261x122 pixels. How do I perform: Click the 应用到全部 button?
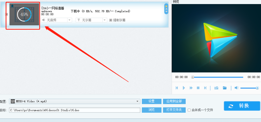[x=174, y=101]
